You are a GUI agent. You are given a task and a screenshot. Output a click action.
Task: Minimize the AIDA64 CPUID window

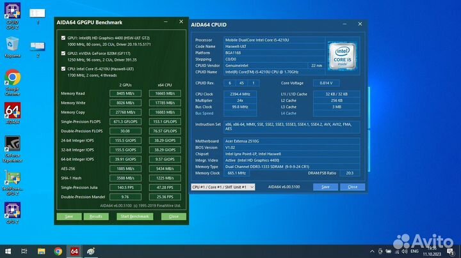pos(344,24)
